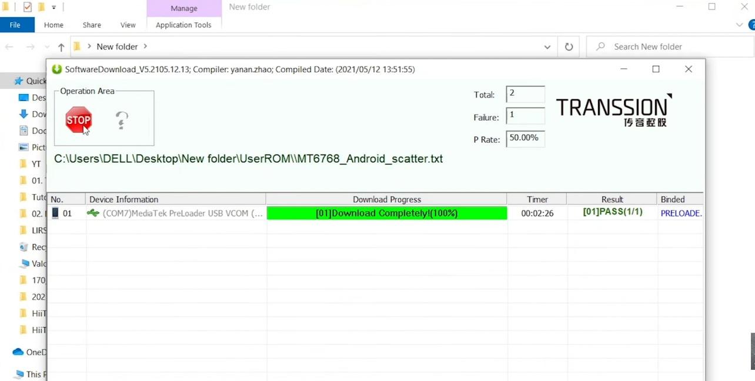755x381 pixels.
Task: Click the 00:02:26 timer cell
Action: 537,213
